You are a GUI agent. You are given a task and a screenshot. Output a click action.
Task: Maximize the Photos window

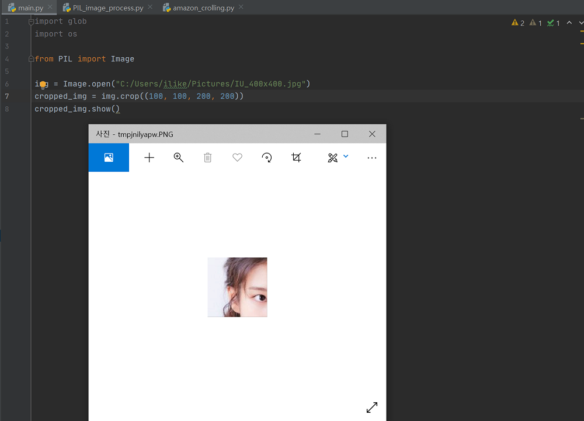tap(345, 134)
